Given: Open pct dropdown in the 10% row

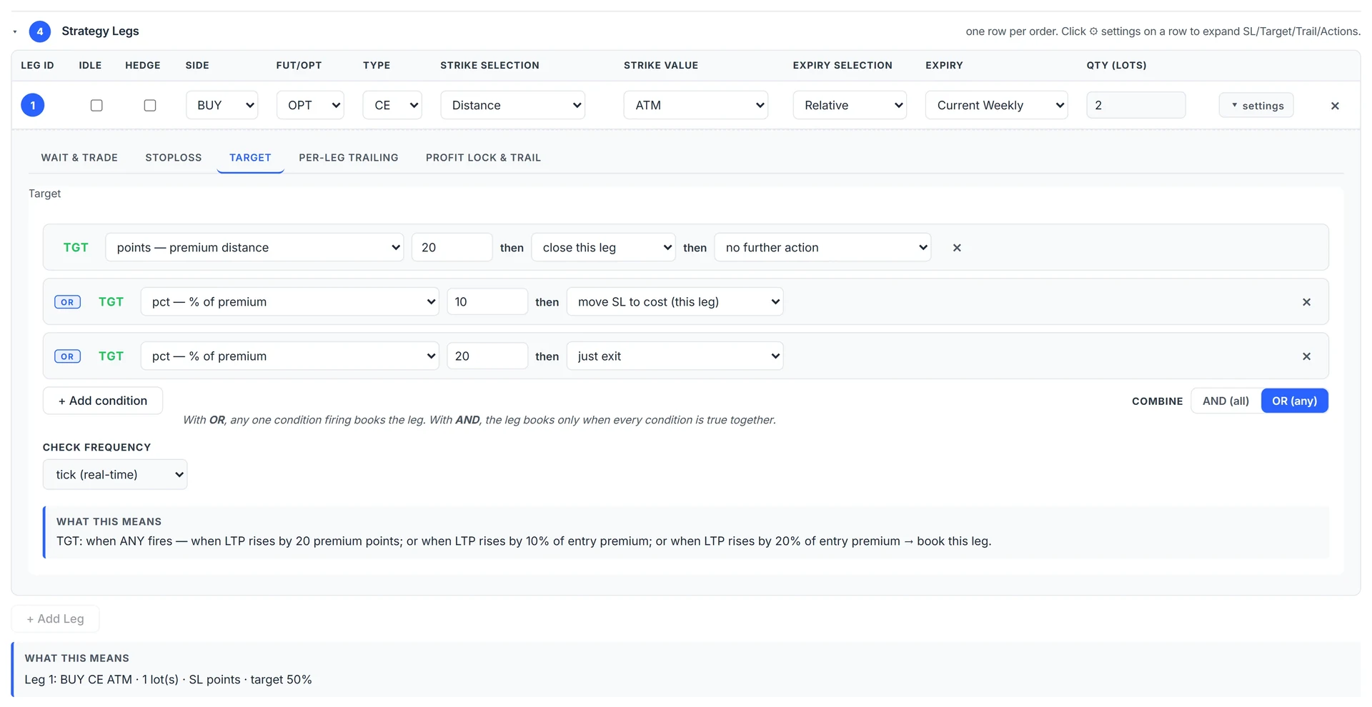Looking at the screenshot, I should click(289, 301).
